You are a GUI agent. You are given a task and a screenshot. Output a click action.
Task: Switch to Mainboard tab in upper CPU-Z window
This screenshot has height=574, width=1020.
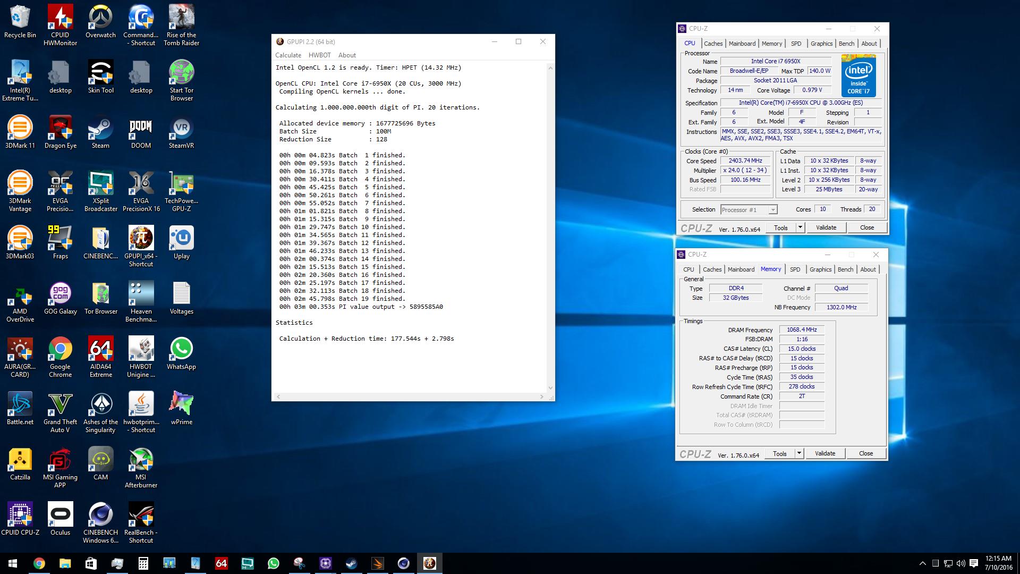pos(742,44)
